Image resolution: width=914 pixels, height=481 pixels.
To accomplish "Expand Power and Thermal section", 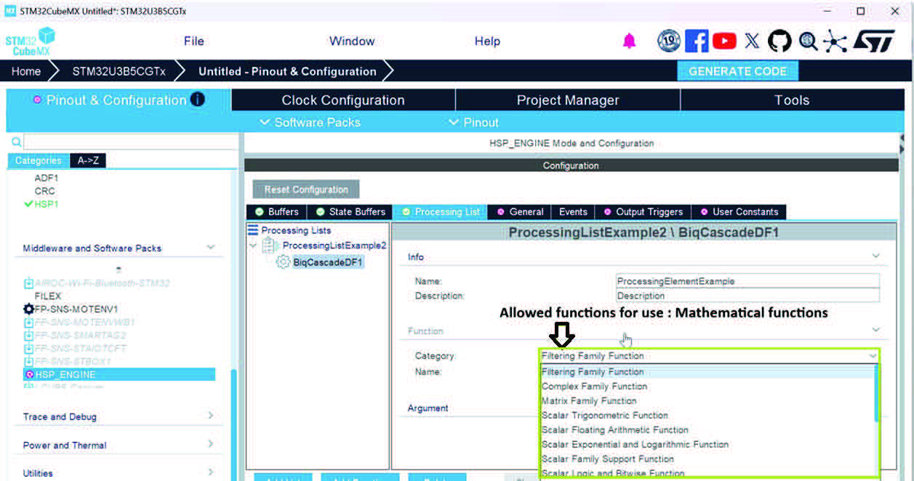I will [x=211, y=444].
